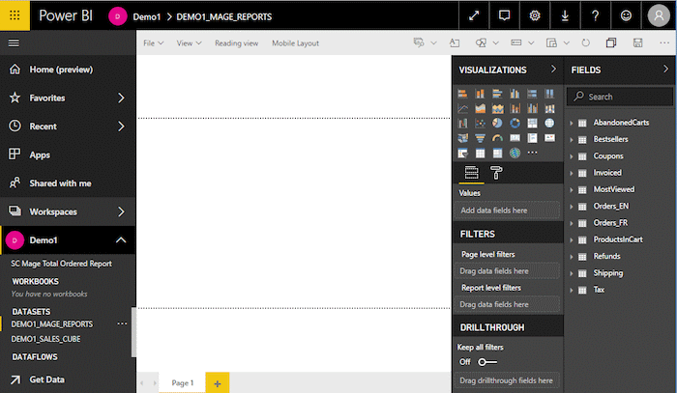Viewport: 677px width, 393px height.
Task: Select Clustered column chart visualization
Action: tap(515, 94)
